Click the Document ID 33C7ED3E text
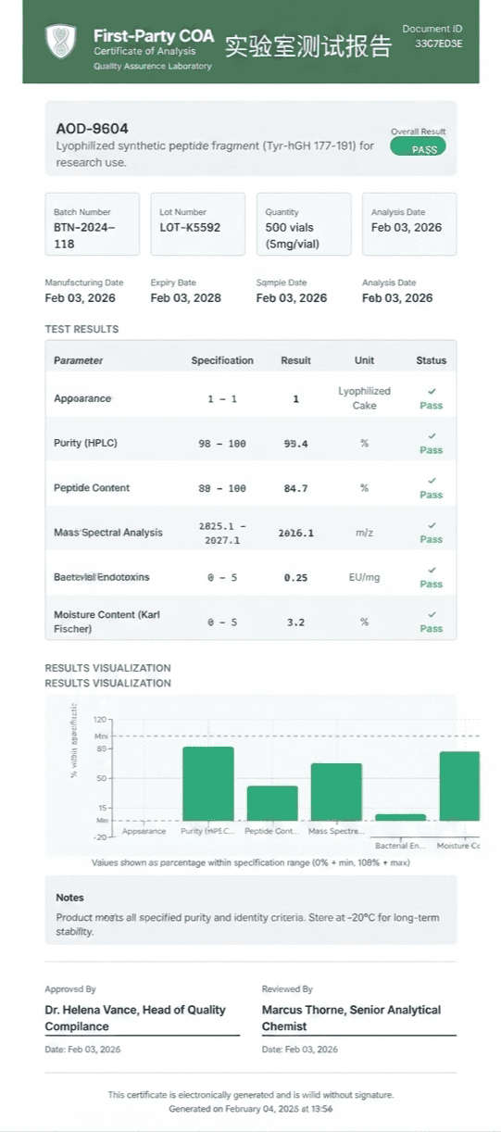The image size is (501, 1132). (439, 44)
